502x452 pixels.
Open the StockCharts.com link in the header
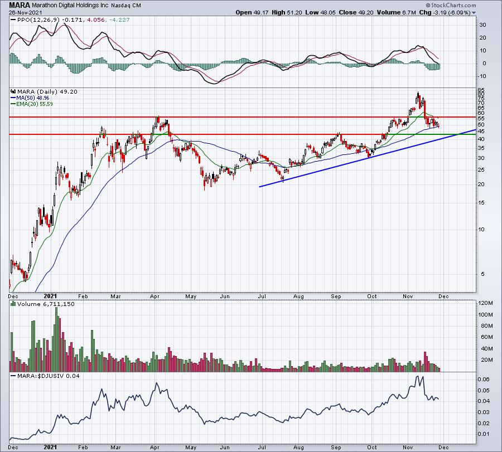pos(453,5)
